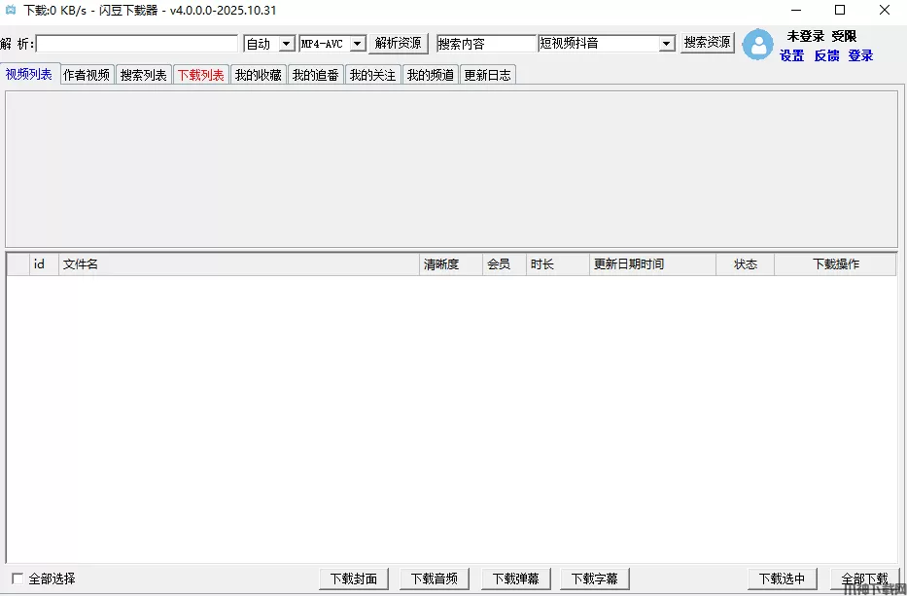Image resolution: width=907 pixels, height=596 pixels.
Task: Click the 会员 column header
Action: 505,264
